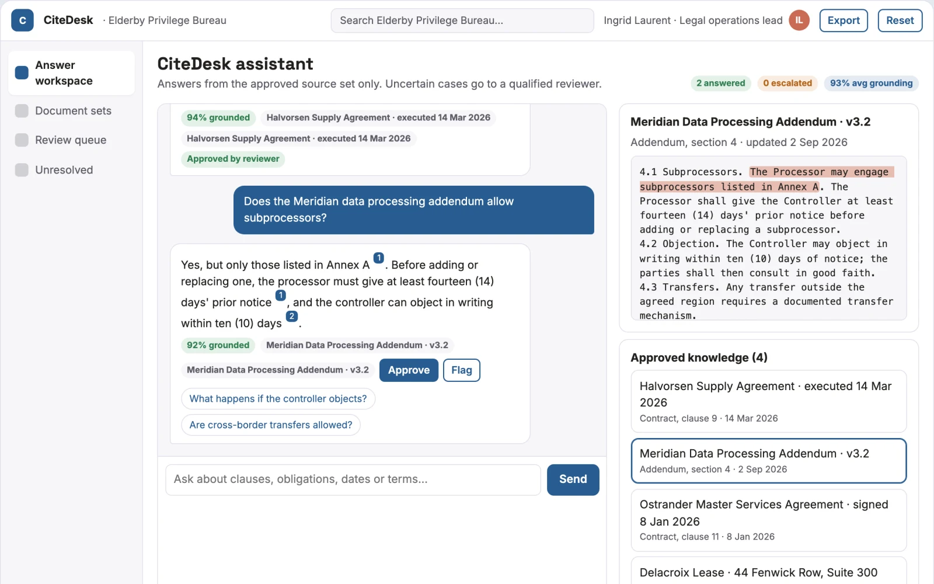
Task: Send the question
Action: [573, 479]
